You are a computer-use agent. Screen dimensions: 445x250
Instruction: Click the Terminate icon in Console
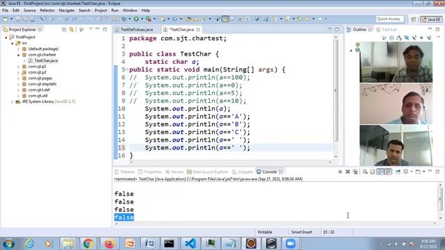click(340, 172)
